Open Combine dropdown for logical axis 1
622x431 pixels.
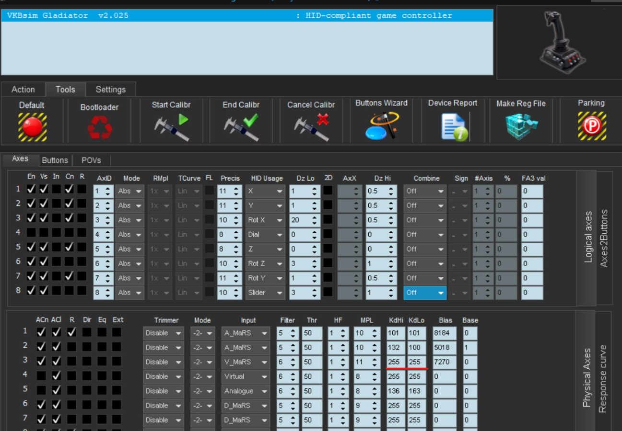tap(425, 191)
